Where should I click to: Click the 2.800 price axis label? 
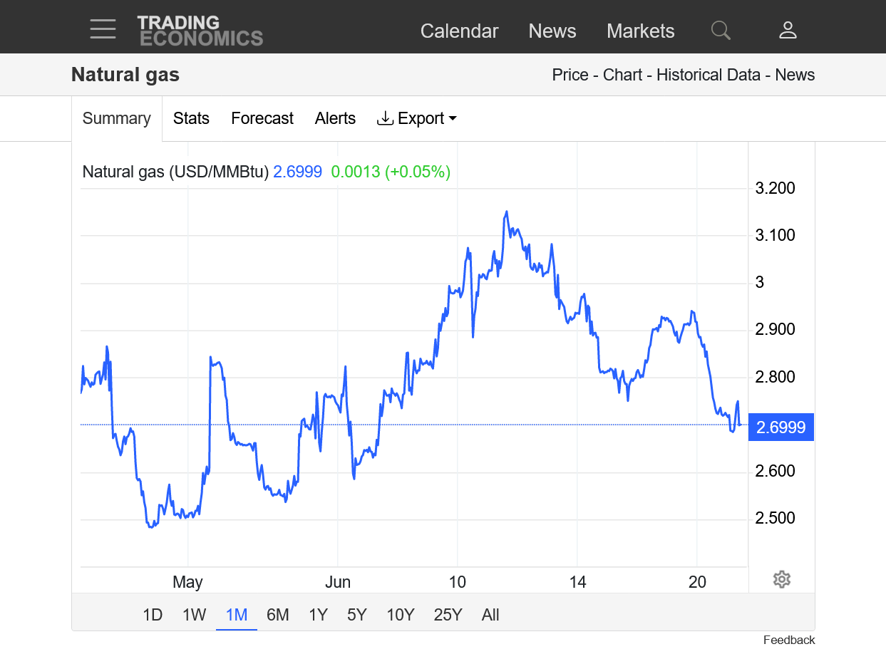pyautogui.click(x=776, y=377)
